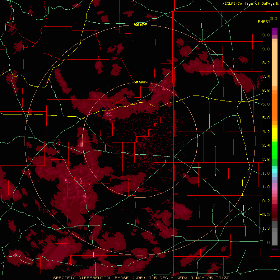
Task: Select the 7.4 value on the color scale
Action: 266,77
